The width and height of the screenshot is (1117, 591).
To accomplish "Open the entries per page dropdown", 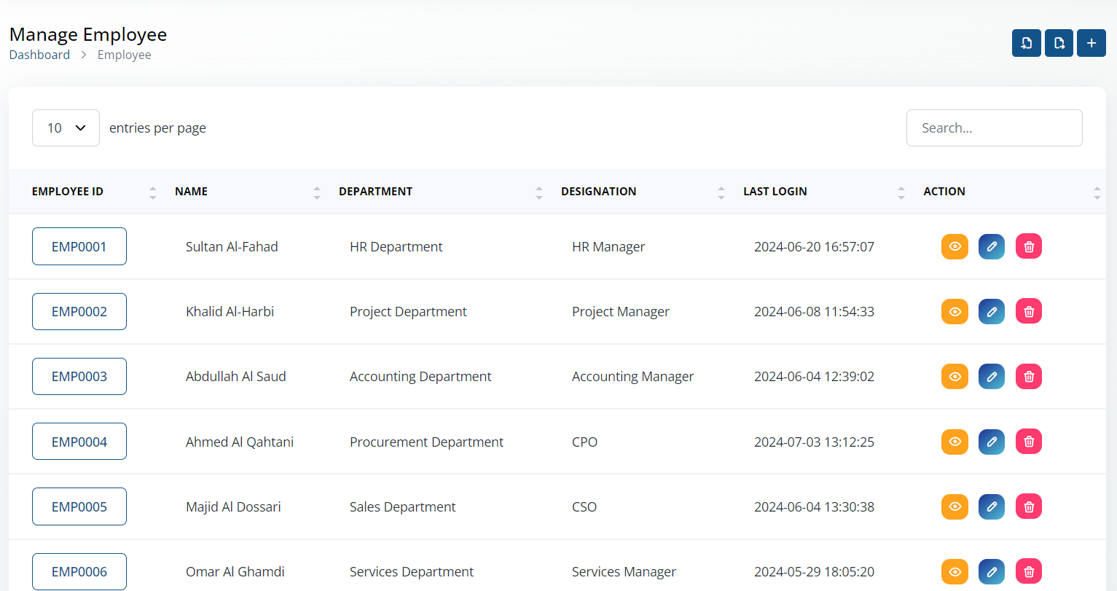I will (66, 128).
